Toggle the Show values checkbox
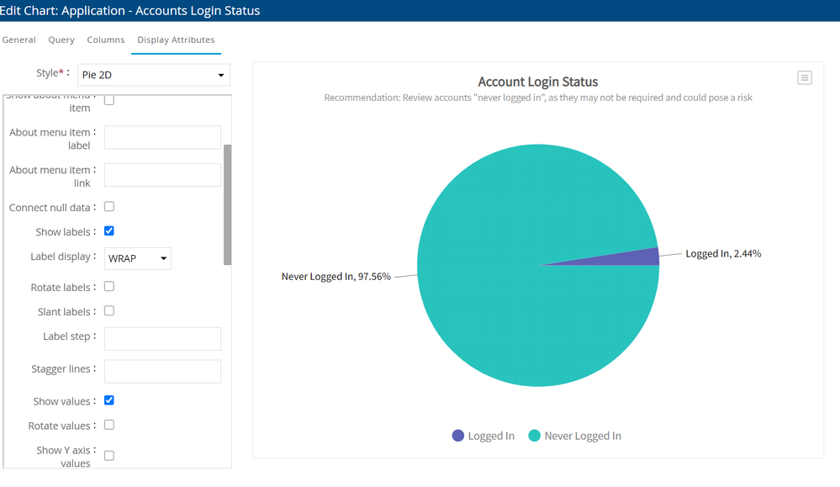This screenshot has width=840, height=487. (109, 401)
